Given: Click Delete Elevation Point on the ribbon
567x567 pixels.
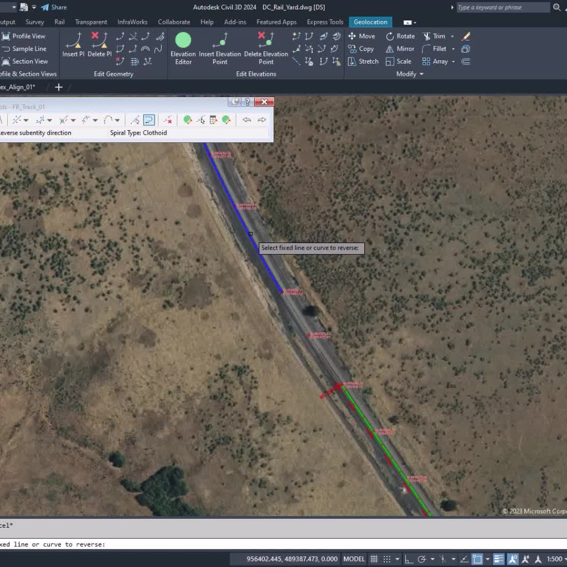Looking at the screenshot, I should point(266,47).
